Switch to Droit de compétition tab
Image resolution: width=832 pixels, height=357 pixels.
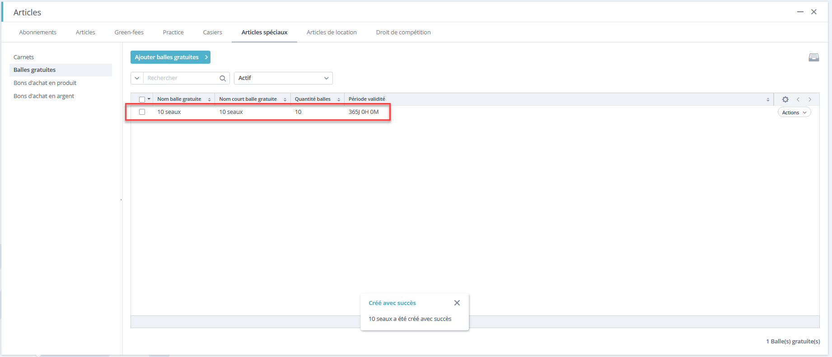pyautogui.click(x=403, y=33)
